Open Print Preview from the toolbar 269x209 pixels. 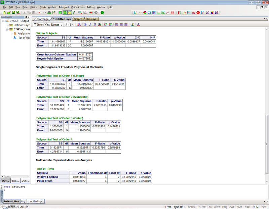(54, 12)
